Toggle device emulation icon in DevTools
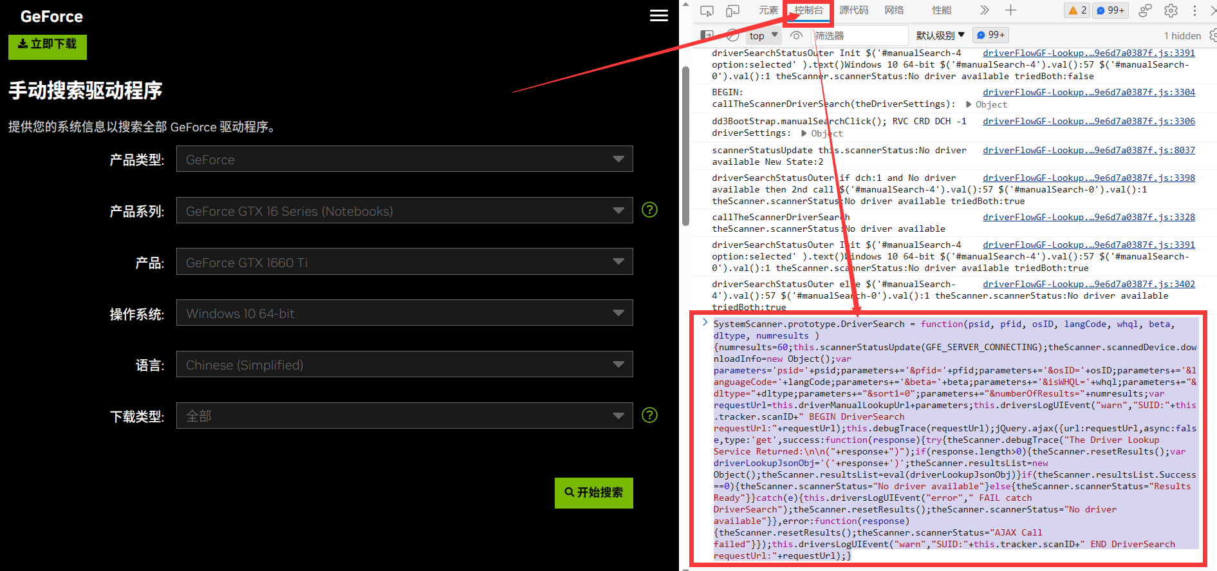1217x571 pixels. click(732, 11)
